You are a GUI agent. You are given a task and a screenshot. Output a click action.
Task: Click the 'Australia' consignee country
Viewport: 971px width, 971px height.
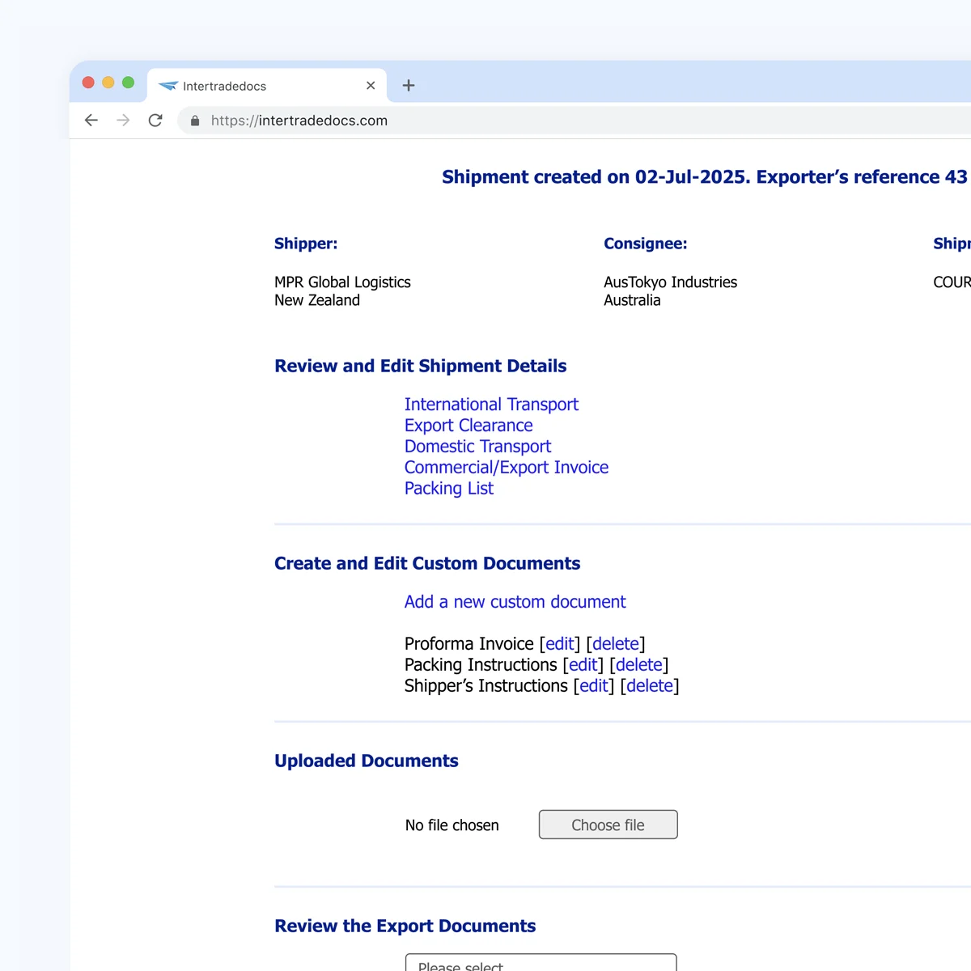coord(632,300)
